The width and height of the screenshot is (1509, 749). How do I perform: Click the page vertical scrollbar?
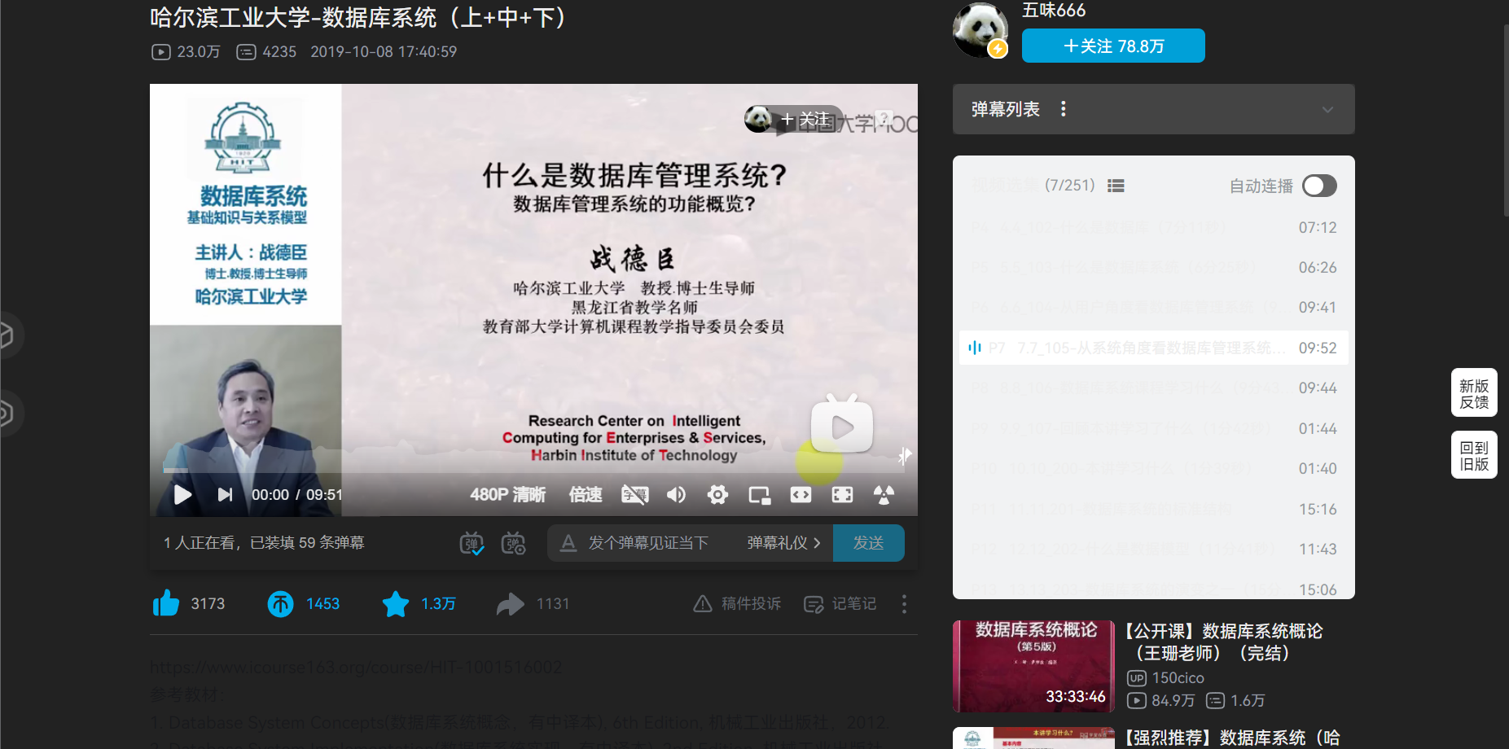1505,120
